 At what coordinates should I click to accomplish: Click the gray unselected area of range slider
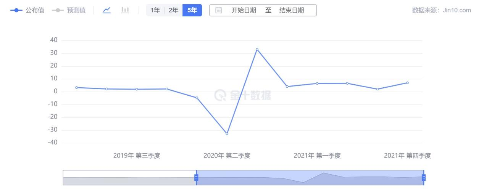[129, 178]
